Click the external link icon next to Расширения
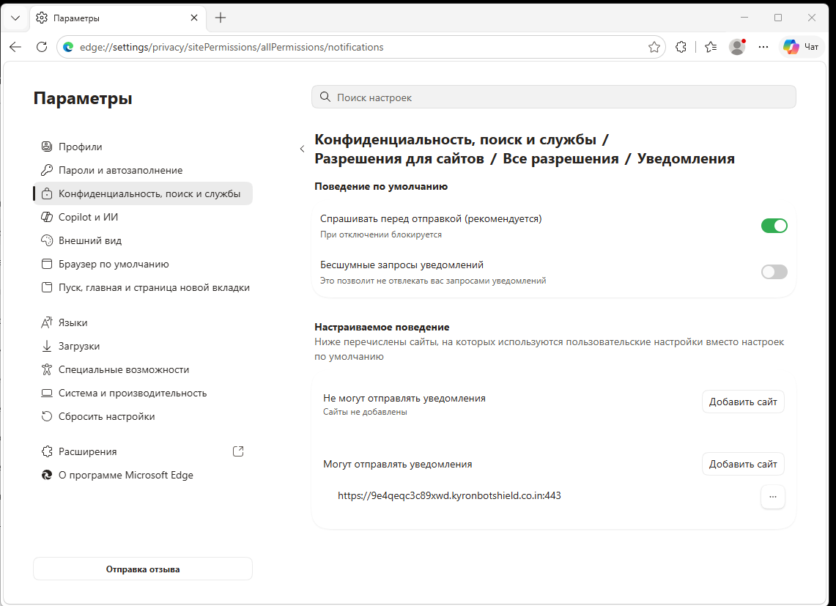This screenshot has width=836, height=606. point(238,451)
